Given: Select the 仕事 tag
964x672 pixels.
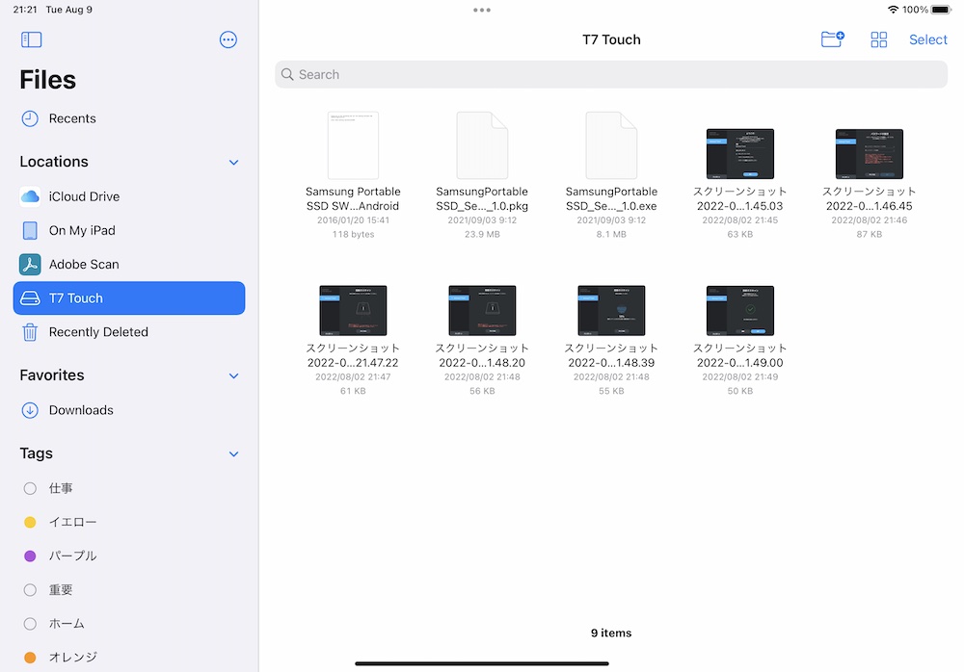Looking at the screenshot, I should (128, 488).
